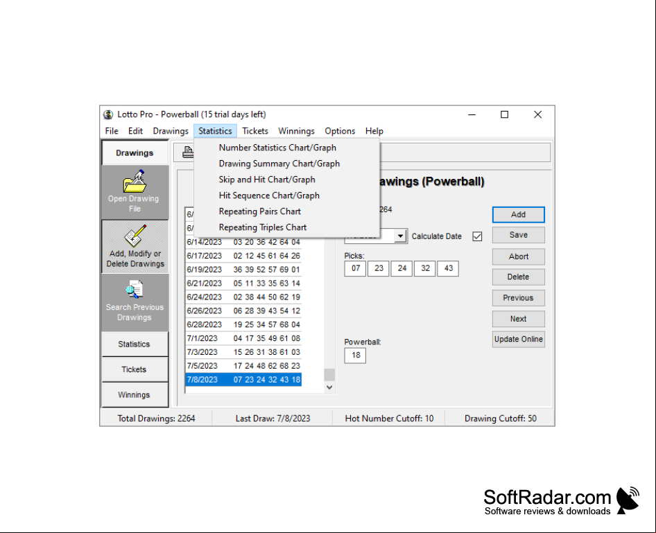
Task: Select the 6/24/2023 drawing row
Action: coord(243,297)
